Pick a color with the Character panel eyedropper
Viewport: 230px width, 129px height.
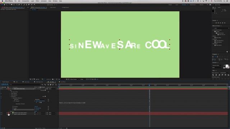(x=224, y=66)
